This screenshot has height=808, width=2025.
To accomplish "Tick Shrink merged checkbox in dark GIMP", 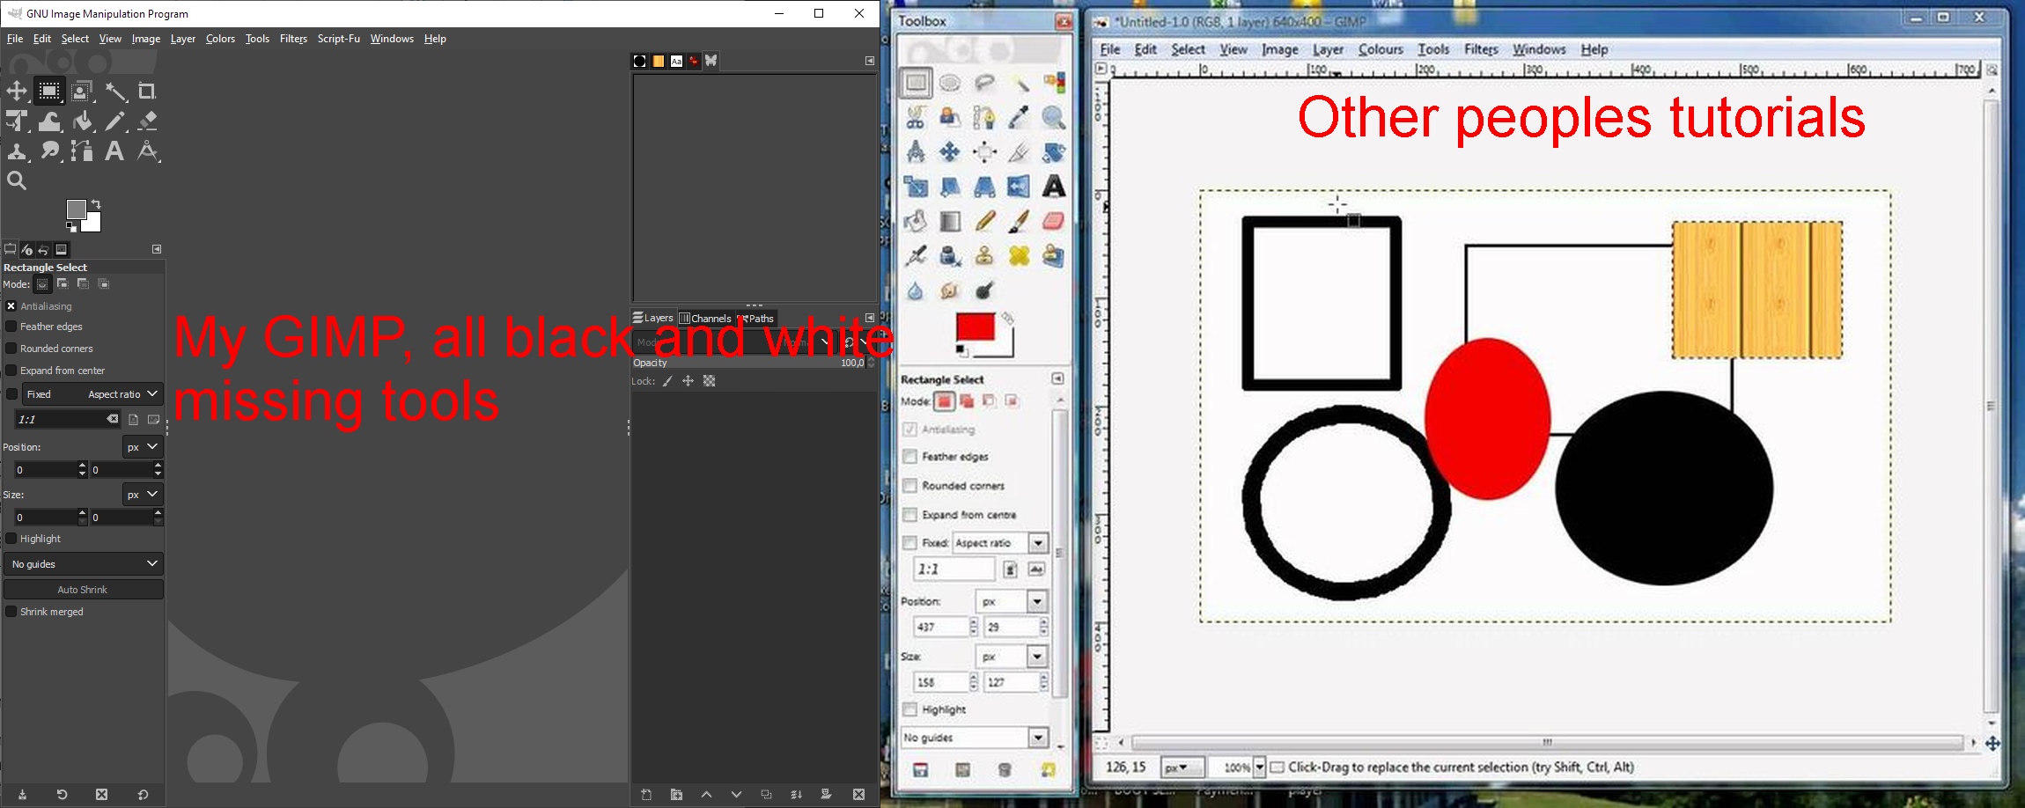I will (x=11, y=612).
